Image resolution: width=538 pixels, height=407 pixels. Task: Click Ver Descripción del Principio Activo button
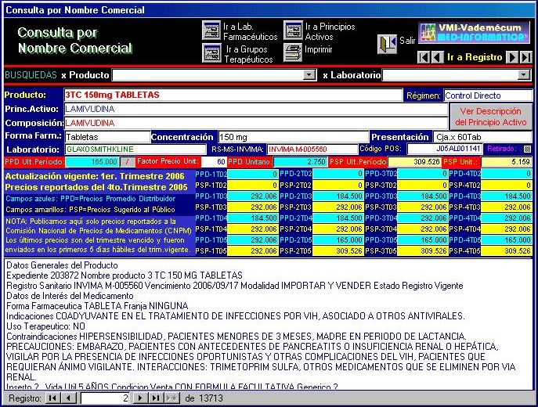click(491, 117)
